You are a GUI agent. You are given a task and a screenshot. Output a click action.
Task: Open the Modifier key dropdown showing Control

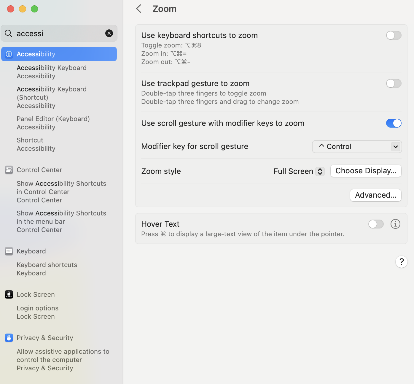pyautogui.click(x=357, y=146)
